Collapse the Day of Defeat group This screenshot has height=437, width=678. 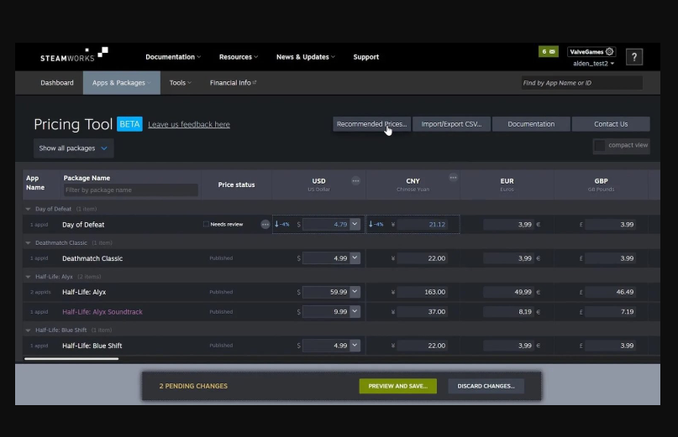pyautogui.click(x=28, y=209)
